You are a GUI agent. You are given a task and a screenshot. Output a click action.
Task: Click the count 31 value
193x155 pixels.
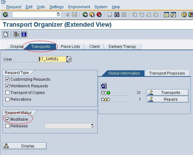[138, 92]
